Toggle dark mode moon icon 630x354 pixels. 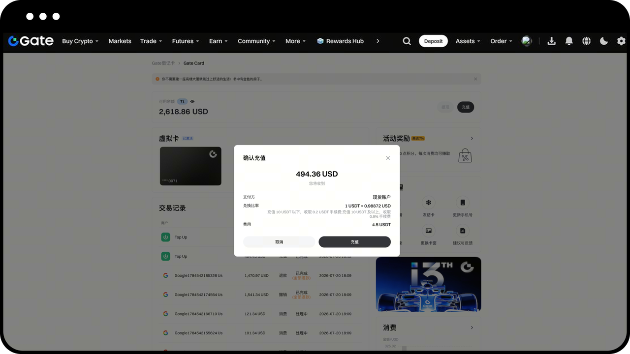pos(604,41)
